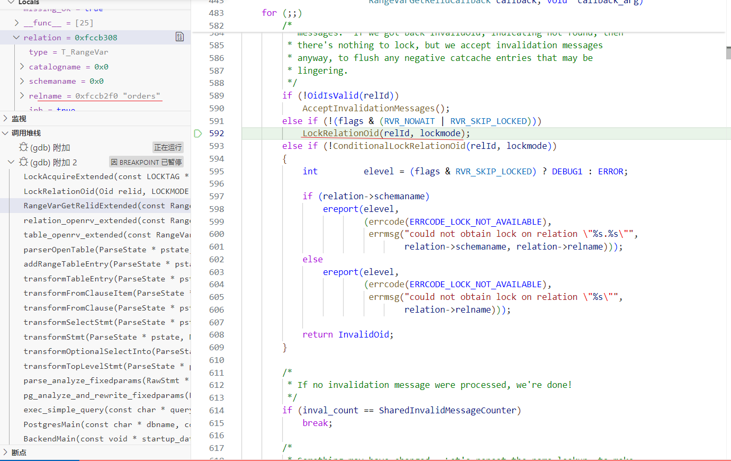Expand the catalogname variable
Image resolution: width=731 pixels, height=461 pixels.
22,67
